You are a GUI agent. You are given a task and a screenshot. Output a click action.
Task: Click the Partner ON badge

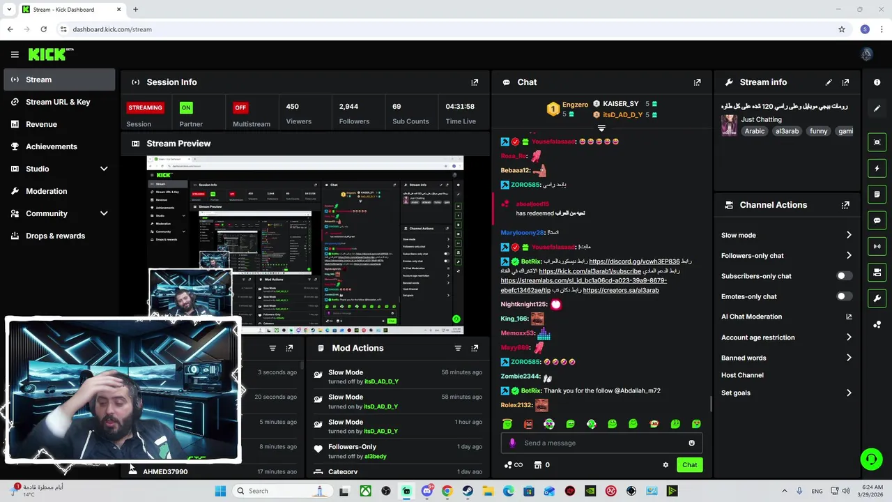[185, 107]
